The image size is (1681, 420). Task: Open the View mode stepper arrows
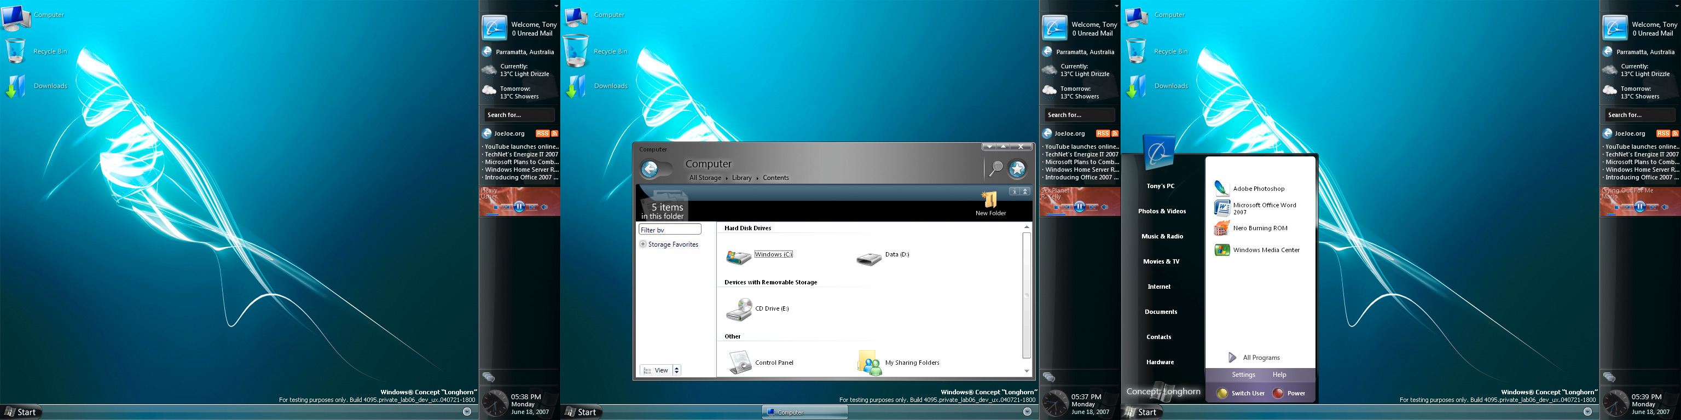pyautogui.click(x=677, y=370)
